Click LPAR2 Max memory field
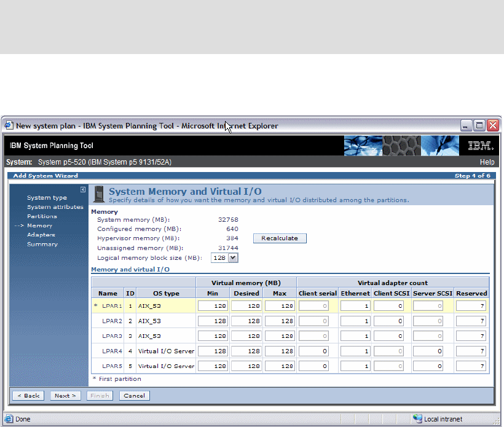Image resolution: width=504 pixels, height=427 pixels. (x=280, y=321)
